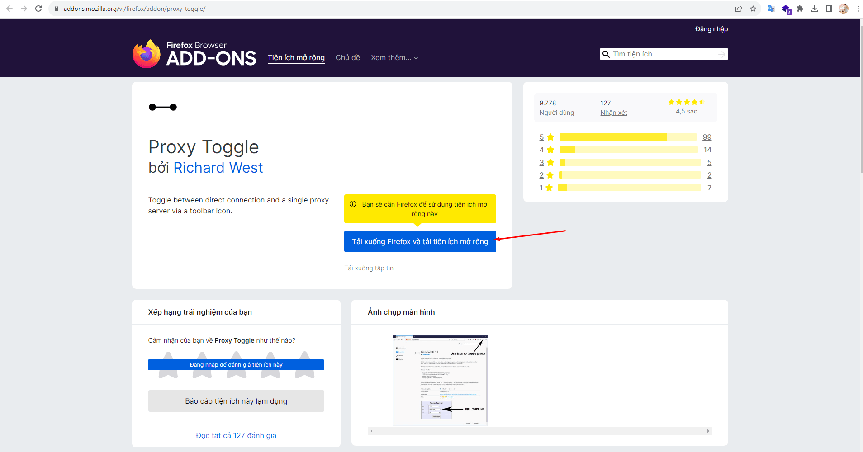The height and width of the screenshot is (452, 863).
Task: Click the 4,5 star average rating
Action: pyautogui.click(x=686, y=107)
